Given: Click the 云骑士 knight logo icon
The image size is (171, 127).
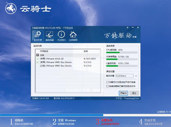Looking at the screenshot, I should click(x=11, y=8).
